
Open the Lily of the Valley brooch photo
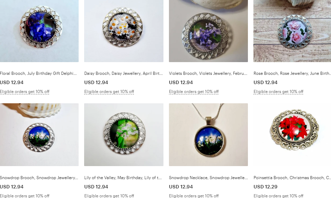tap(124, 135)
